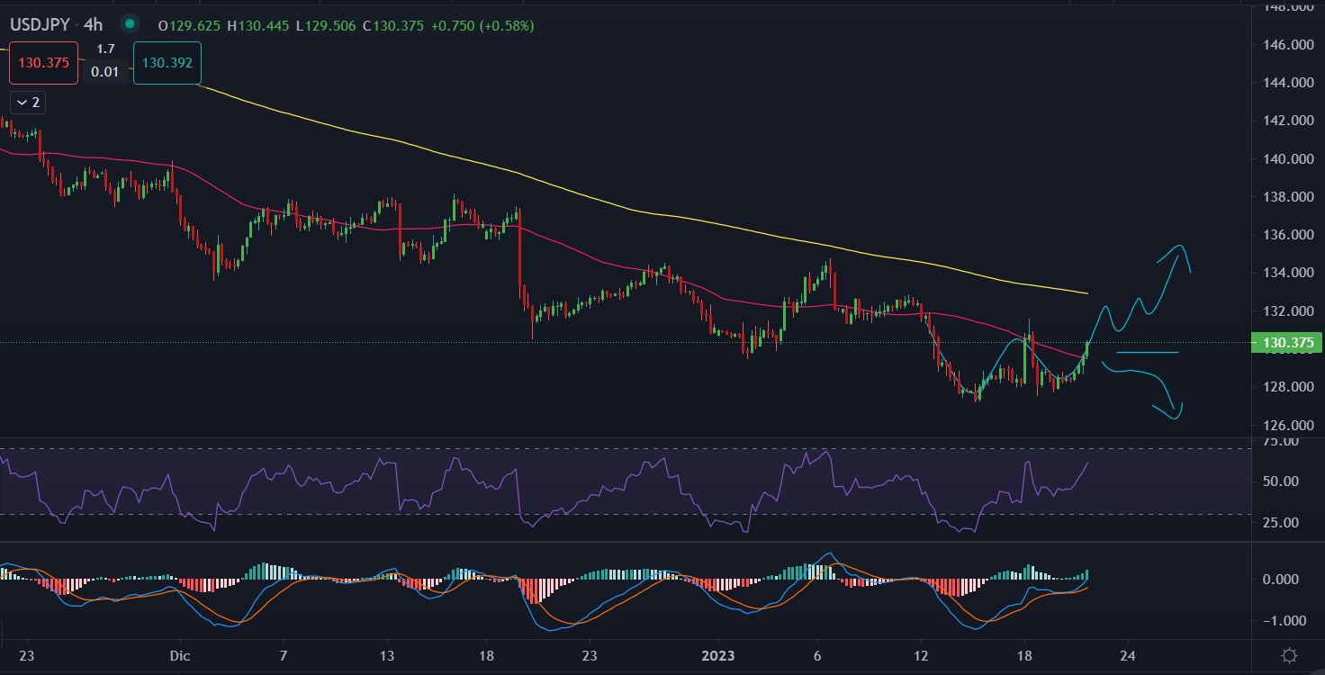Viewport: 1325px width, 675px height.
Task: Click the 0.01 order quantity field
Action: tap(105, 72)
